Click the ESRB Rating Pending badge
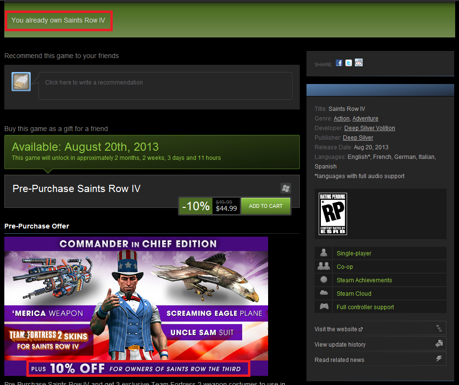 [x=332, y=214]
